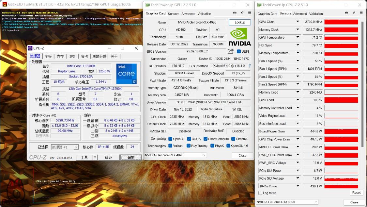
Task: Click the red GPU Load bar graph
Action: [341, 100]
